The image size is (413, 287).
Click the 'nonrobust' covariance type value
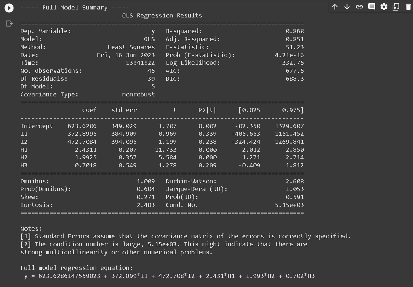[x=138, y=95]
